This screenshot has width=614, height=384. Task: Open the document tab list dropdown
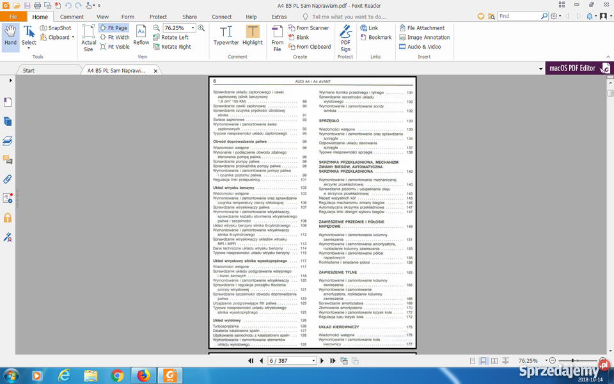pyautogui.click(x=541, y=68)
